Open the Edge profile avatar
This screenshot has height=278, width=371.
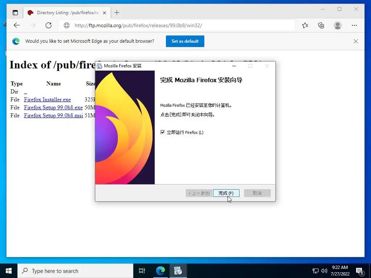click(338, 25)
